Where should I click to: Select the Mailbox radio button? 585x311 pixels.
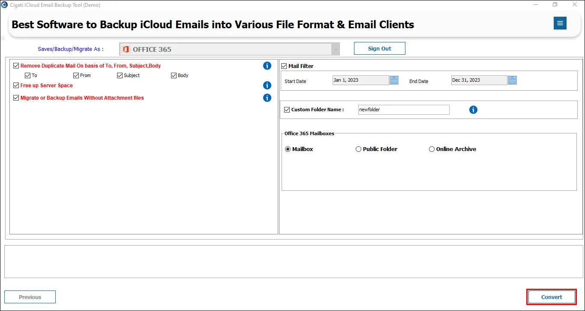pos(288,149)
